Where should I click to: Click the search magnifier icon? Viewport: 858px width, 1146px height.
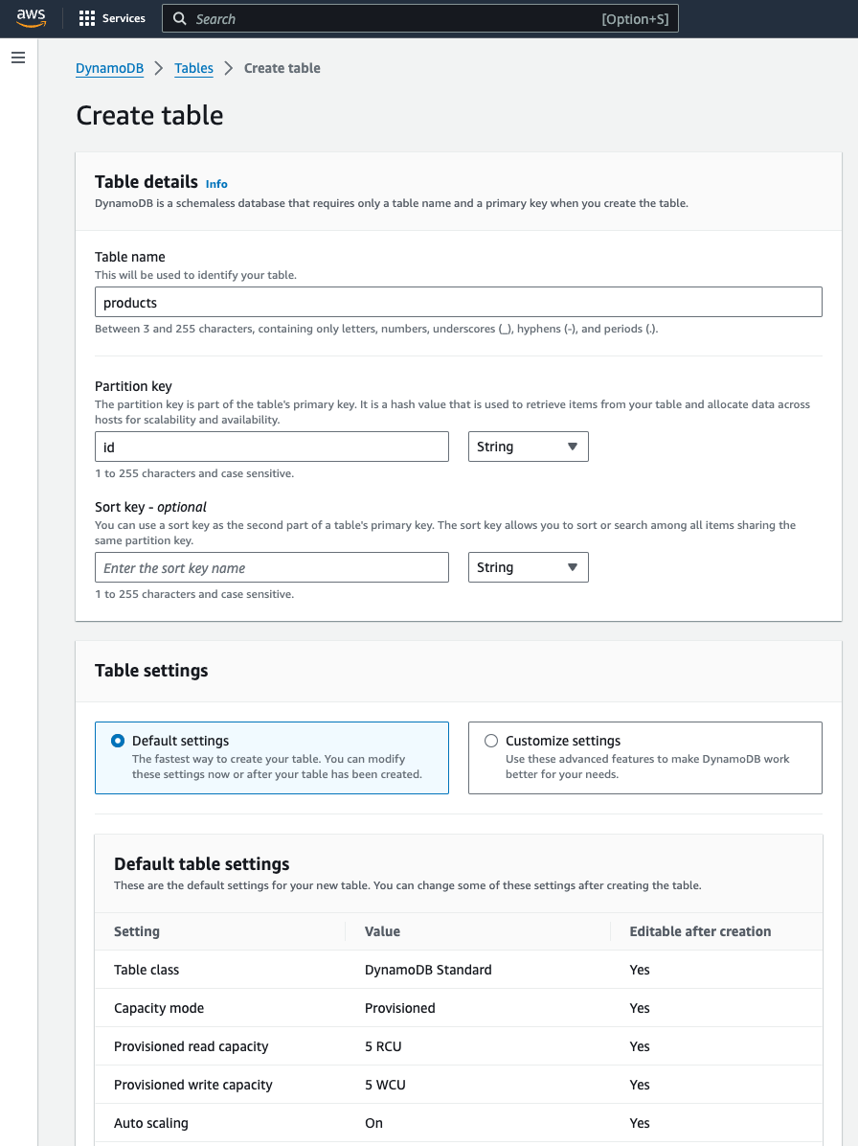pos(178,18)
